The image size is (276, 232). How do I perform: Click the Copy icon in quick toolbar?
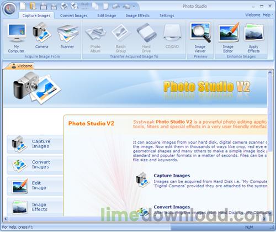tap(95, 6)
